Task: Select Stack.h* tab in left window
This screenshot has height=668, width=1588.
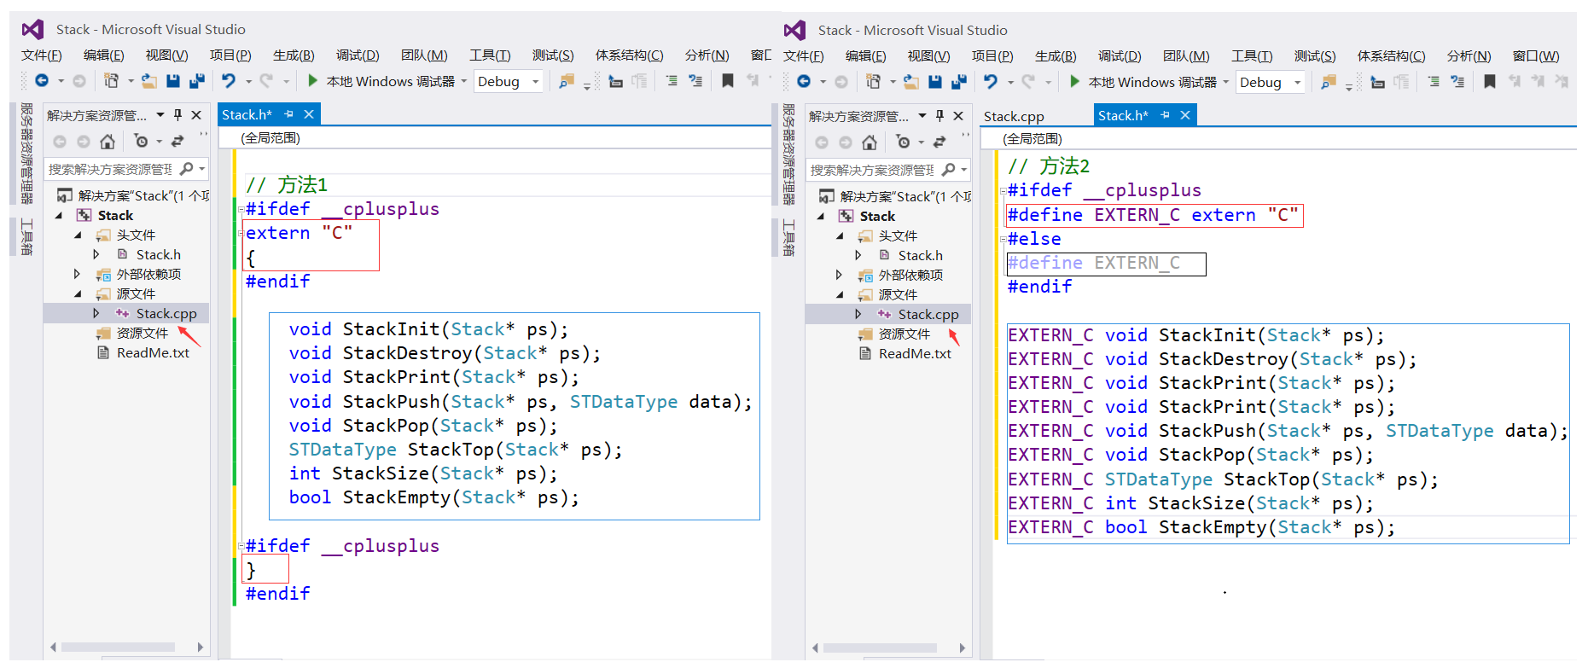Action: [x=247, y=114]
